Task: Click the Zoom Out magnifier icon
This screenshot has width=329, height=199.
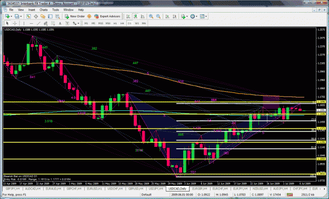Action: click(158, 16)
